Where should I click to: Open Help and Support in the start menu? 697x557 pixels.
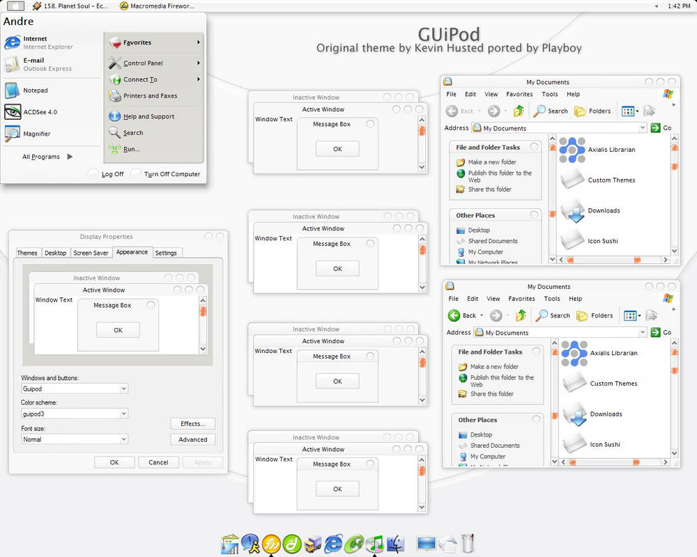[x=141, y=116]
